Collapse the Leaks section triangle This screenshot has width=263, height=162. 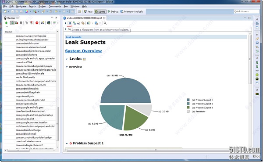67,59
